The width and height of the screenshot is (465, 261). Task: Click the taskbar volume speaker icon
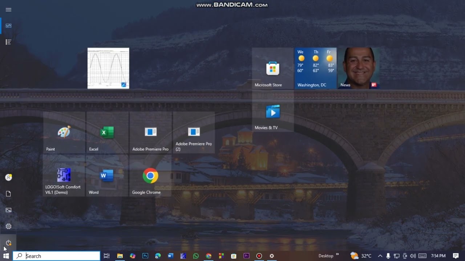(x=413, y=256)
